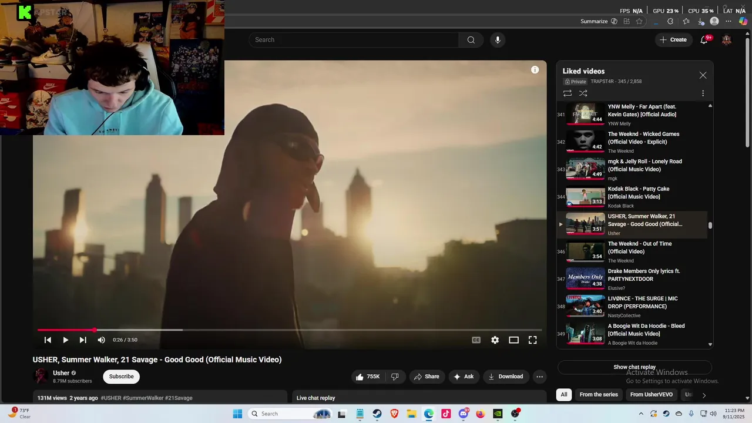
Task: Click the Create button
Action: pyautogui.click(x=673, y=40)
